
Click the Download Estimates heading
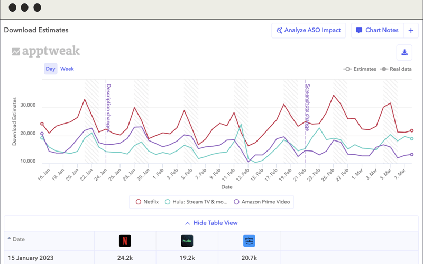pyautogui.click(x=36, y=30)
